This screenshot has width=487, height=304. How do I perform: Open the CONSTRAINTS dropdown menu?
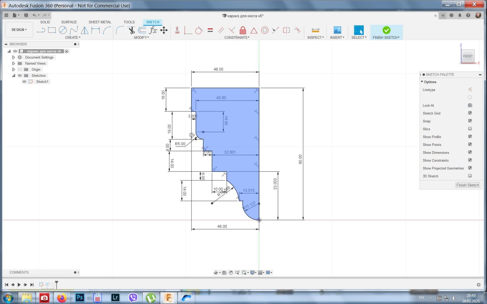[237, 38]
